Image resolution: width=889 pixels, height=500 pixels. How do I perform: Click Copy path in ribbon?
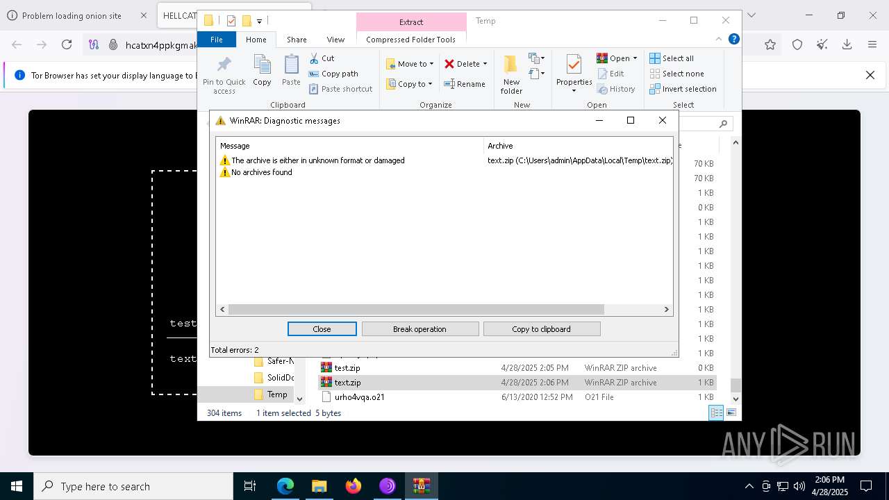point(333,74)
